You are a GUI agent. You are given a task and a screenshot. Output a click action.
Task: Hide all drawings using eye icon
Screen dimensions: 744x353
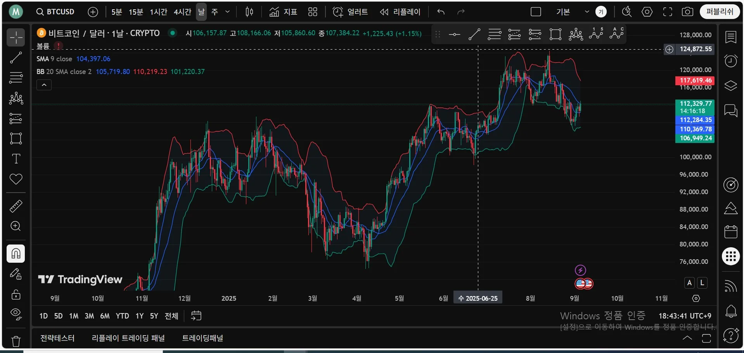click(16, 313)
